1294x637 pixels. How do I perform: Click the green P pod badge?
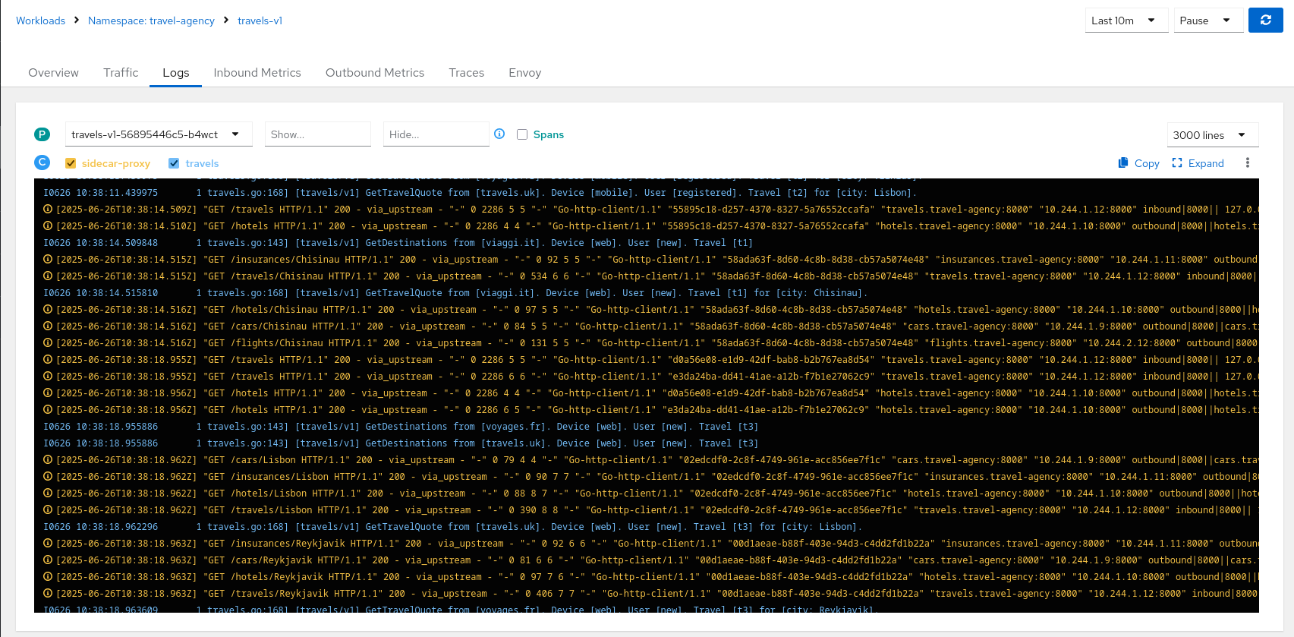click(x=42, y=134)
